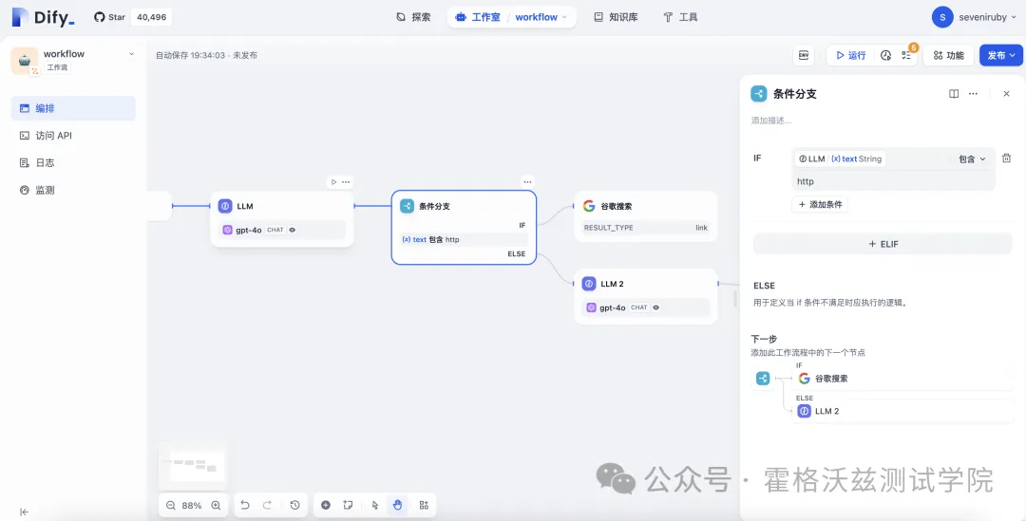Open 监测 in the sidebar
Image resolution: width=1026 pixels, height=521 pixels.
click(x=73, y=190)
